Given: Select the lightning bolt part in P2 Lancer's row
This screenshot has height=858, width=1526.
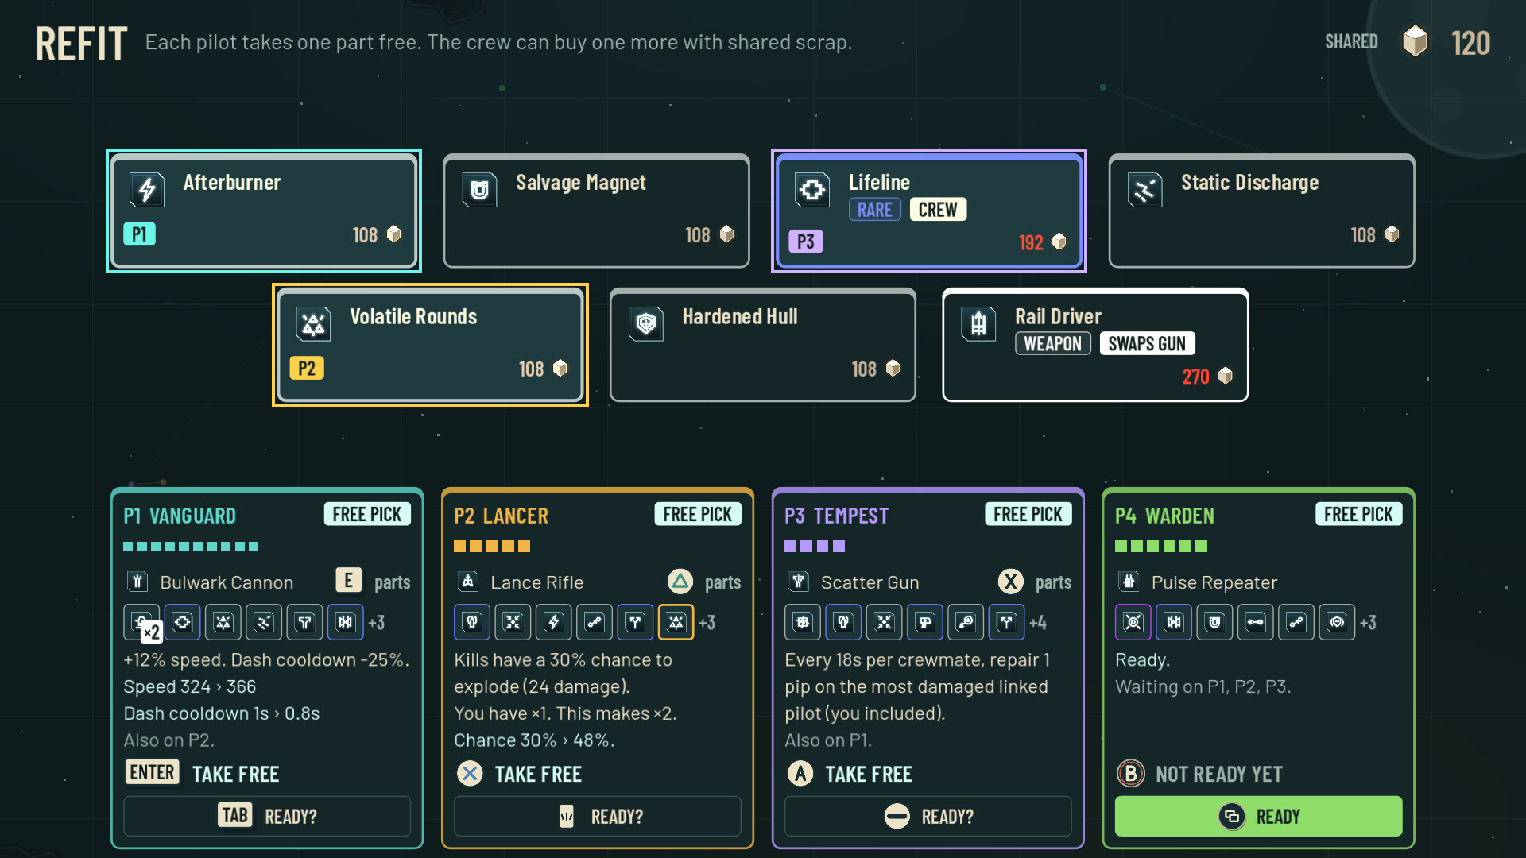Looking at the screenshot, I should 554,623.
